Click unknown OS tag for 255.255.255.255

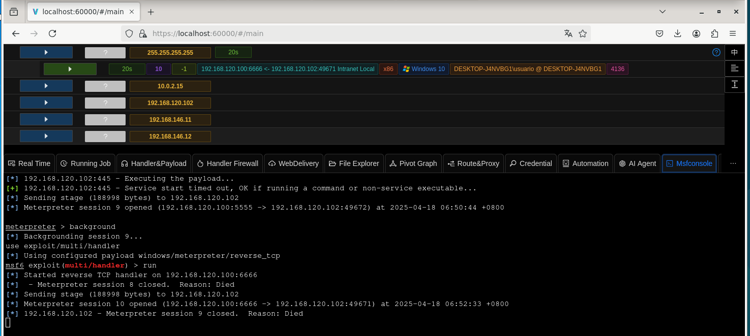click(105, 53)
